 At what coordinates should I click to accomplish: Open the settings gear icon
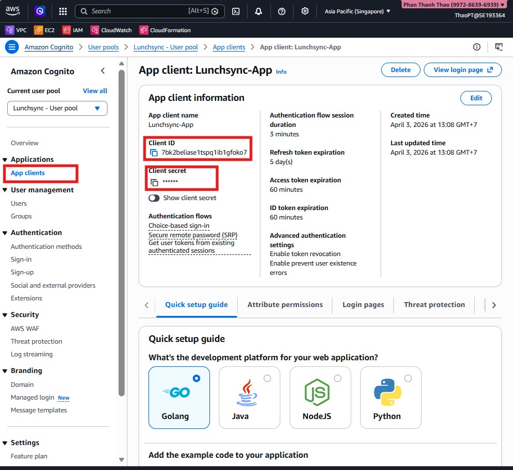tap(305, 11)
